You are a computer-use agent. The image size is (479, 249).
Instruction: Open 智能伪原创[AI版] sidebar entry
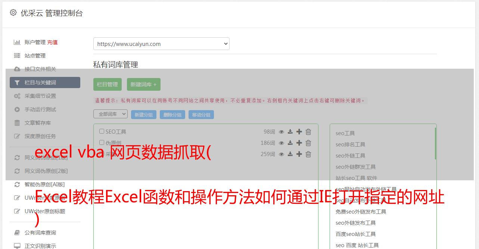coord(45,184)
